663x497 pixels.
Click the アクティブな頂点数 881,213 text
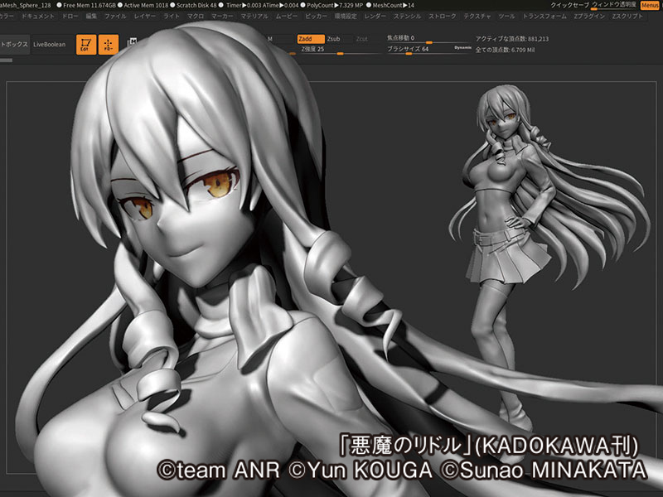coord(511,39)
